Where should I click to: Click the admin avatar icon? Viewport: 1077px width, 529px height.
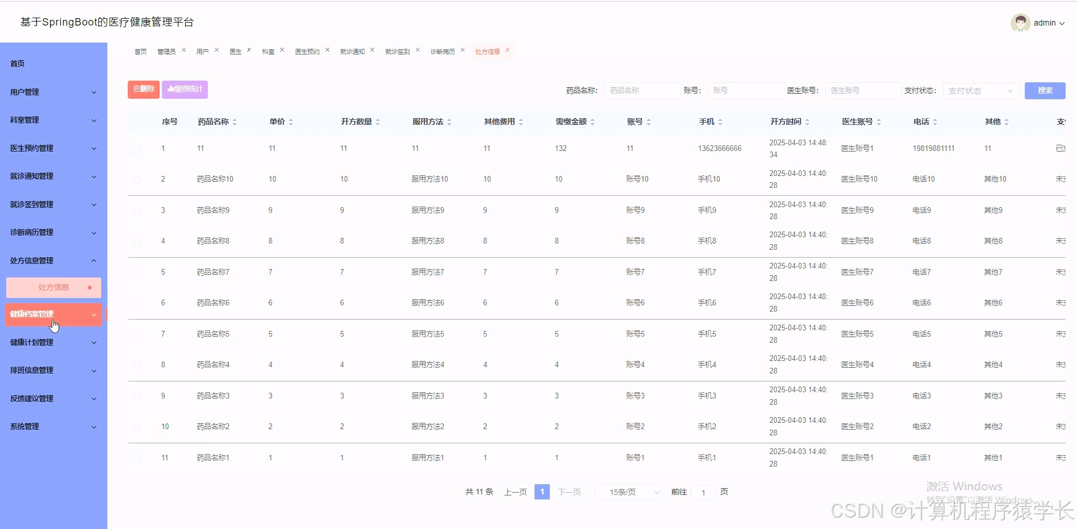(1020, 23)
